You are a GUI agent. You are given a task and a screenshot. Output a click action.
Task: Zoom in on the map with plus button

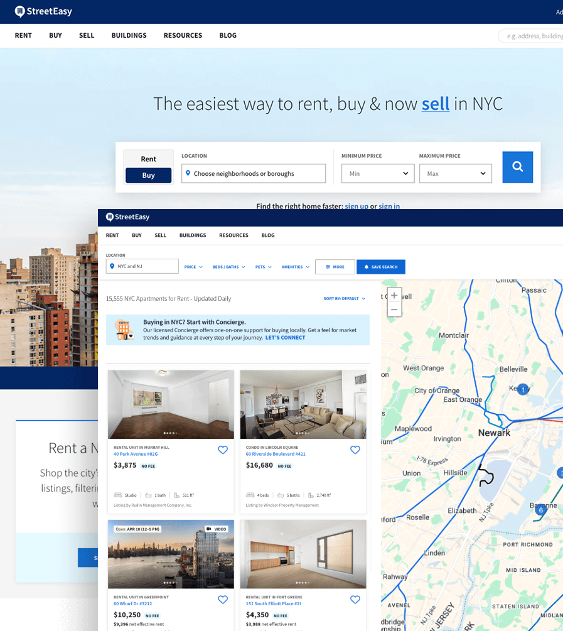pos(394,295)
